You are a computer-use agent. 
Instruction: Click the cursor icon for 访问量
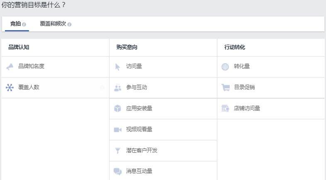(x=118, y=67)
